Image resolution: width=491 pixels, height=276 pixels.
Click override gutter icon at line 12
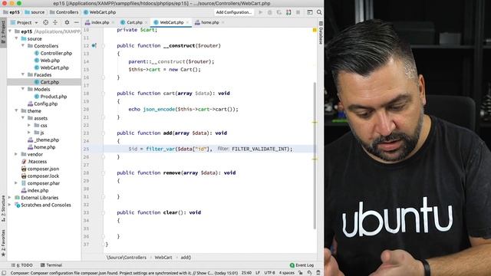[94, 46]
